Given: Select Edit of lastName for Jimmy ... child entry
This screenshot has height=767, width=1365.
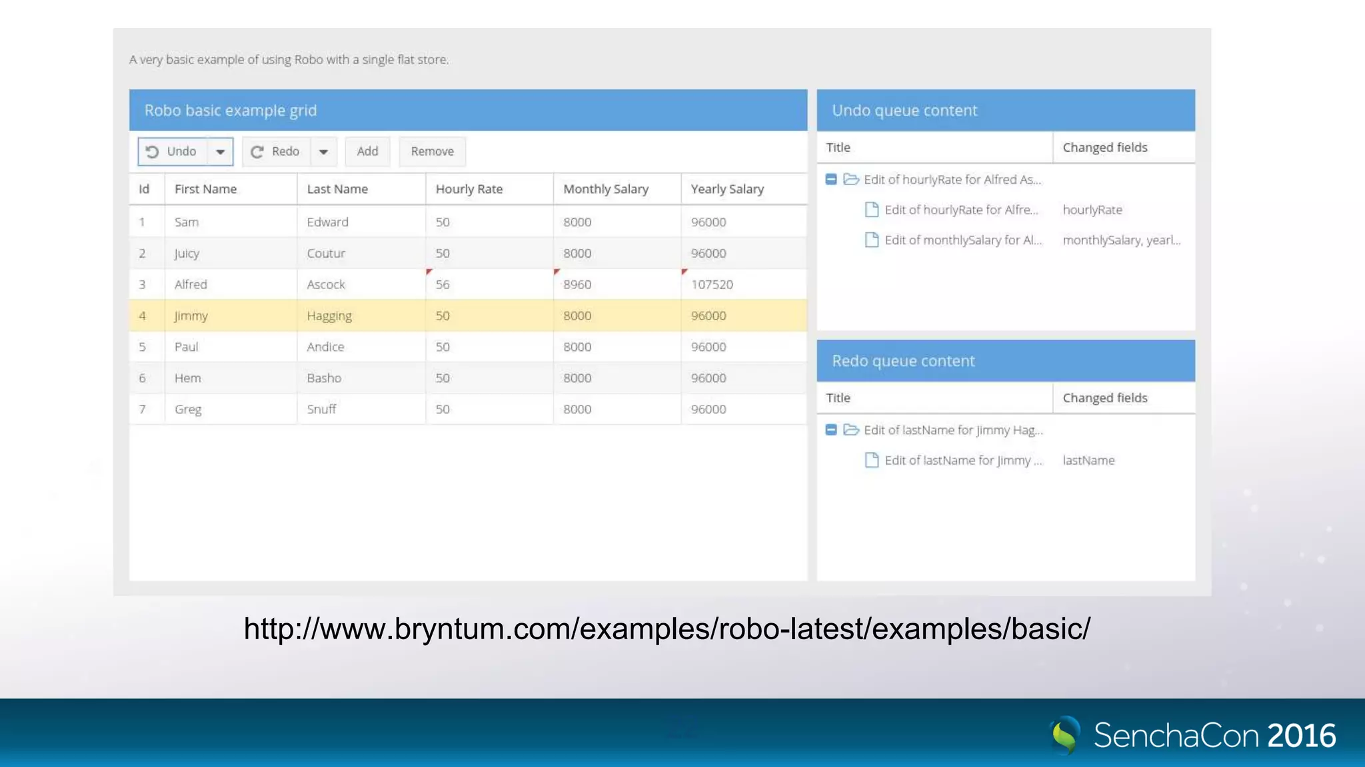Looking at the screenshot, I should coord(963,461).
